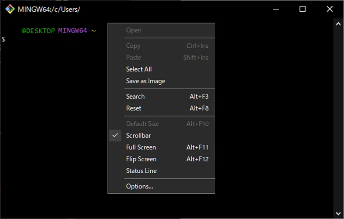Click the disabled Open entry

pos(161,30)
